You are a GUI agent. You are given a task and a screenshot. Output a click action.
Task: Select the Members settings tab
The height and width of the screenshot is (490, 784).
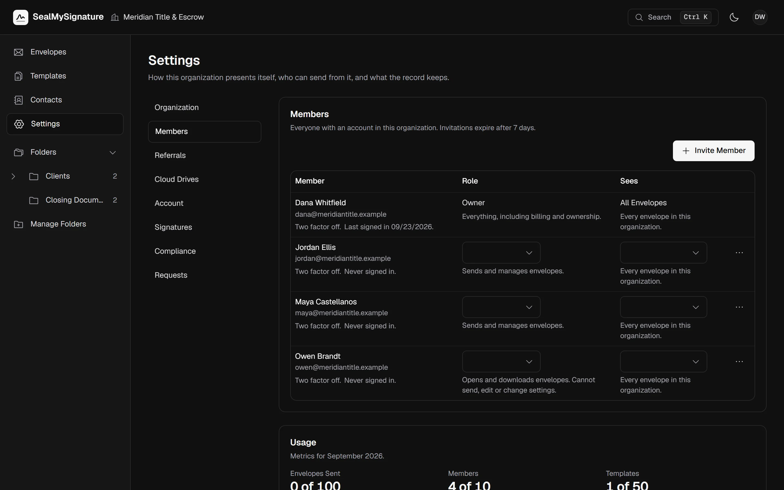[x=205, y=131]
